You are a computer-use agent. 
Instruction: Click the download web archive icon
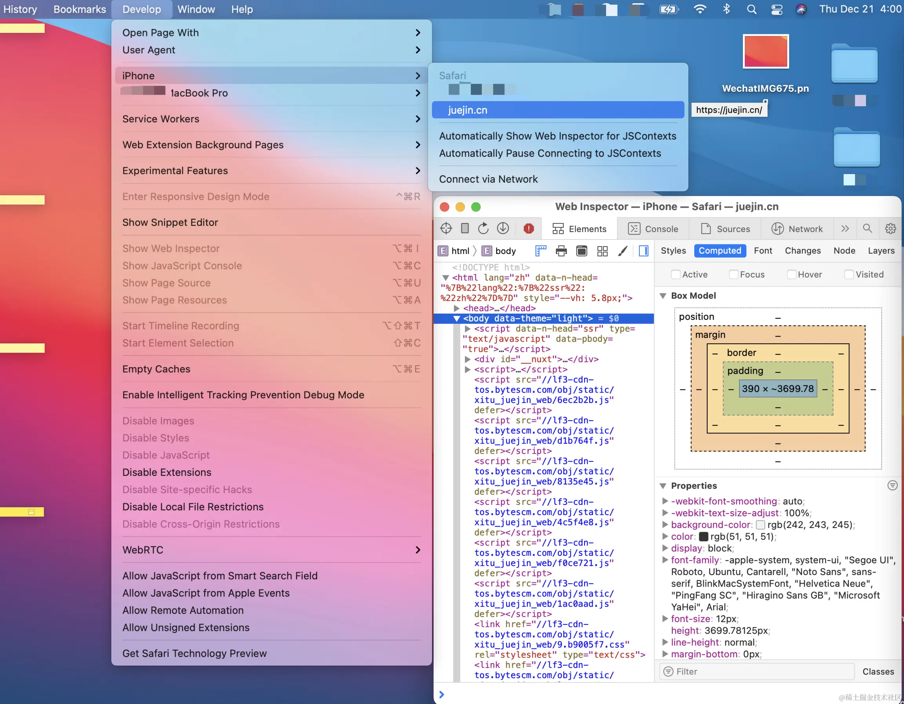pos(503,229)
